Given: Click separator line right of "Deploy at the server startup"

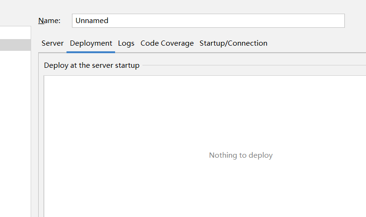Looking at the screenshot, I should click(255, 65).
